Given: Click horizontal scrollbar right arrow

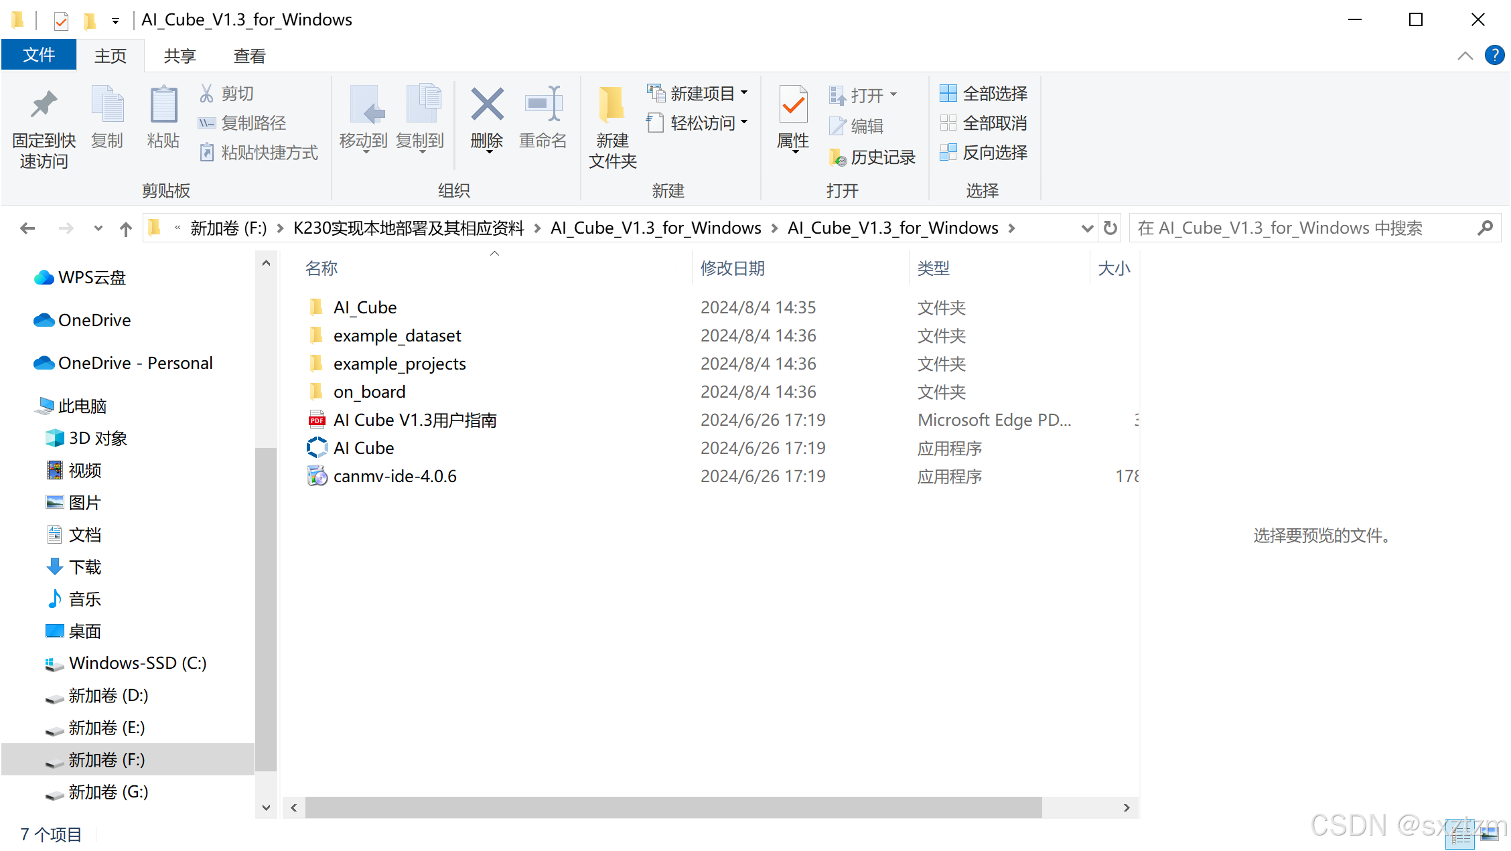Looking at the screenshot, I should (x=1127, y=807).
